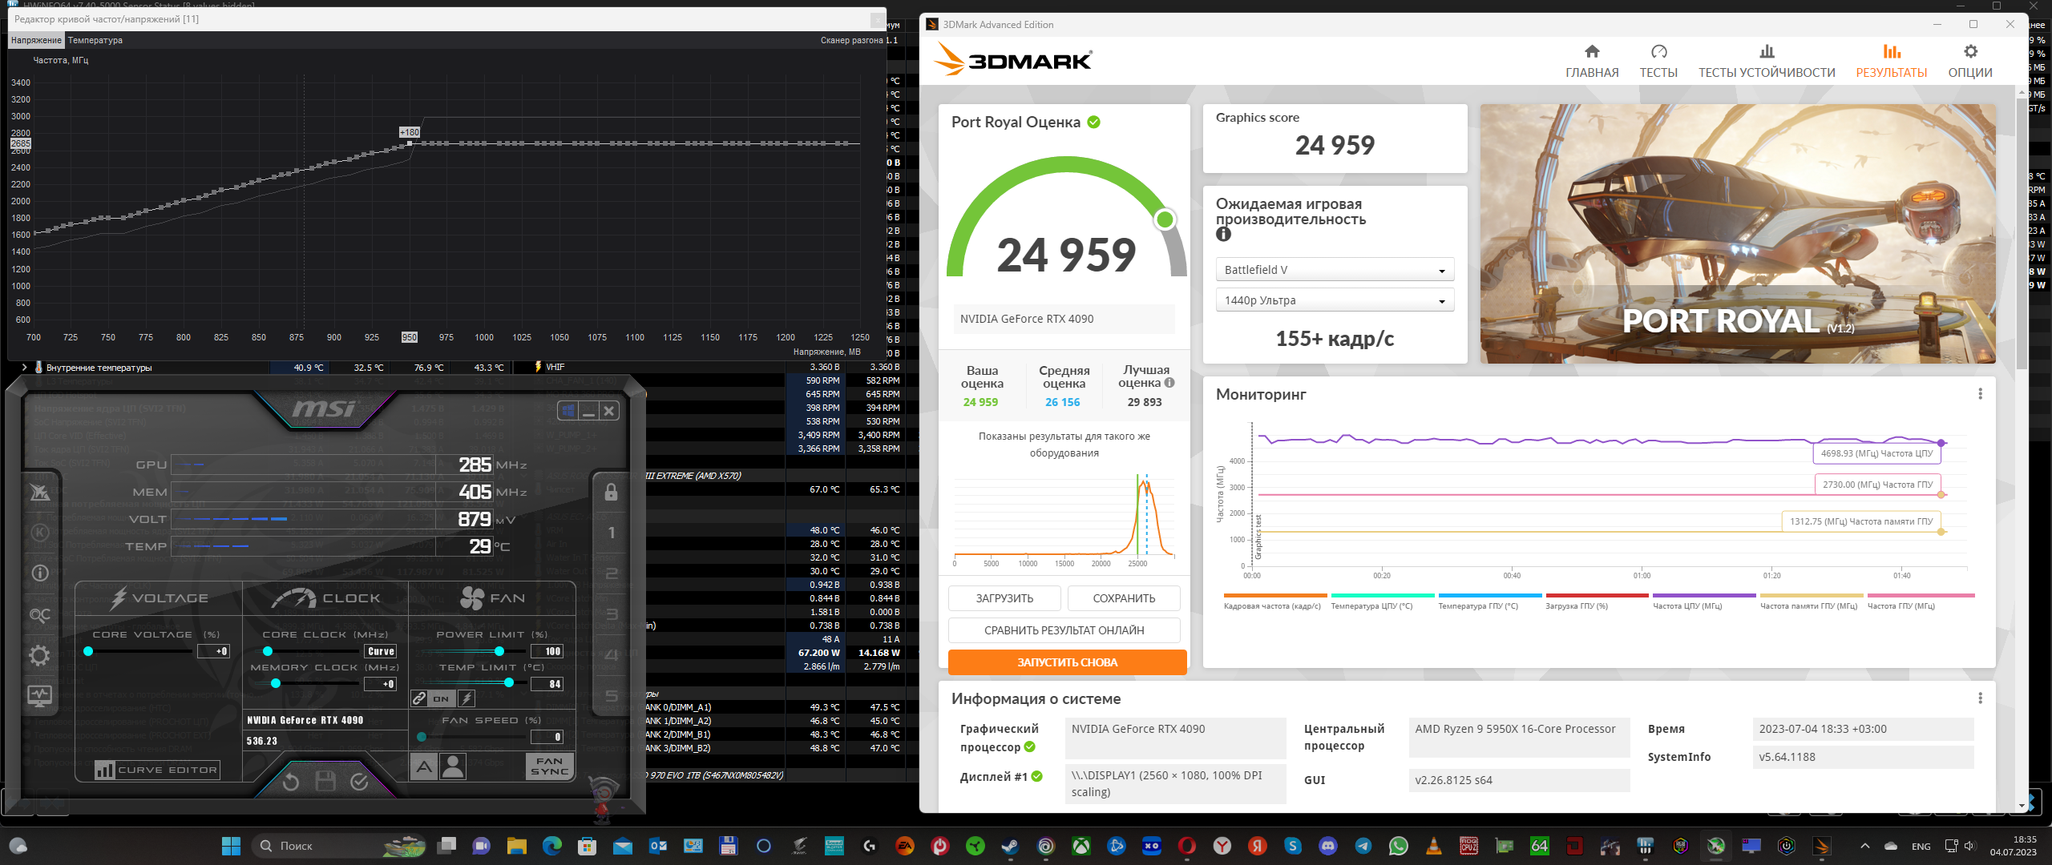Toggle the automatic fan speed A button
The width and height of the screenshot is (2052, 865).
pos(424,766)
